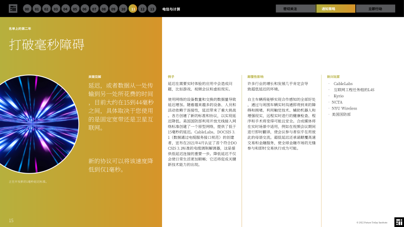Go to section 03
The height and width of the screenshot is (227, 404).
pyautogui.click(x=56, y=9)
